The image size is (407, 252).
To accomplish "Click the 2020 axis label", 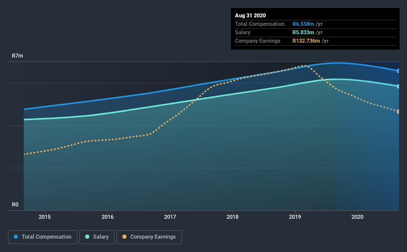I will [357, 217].
